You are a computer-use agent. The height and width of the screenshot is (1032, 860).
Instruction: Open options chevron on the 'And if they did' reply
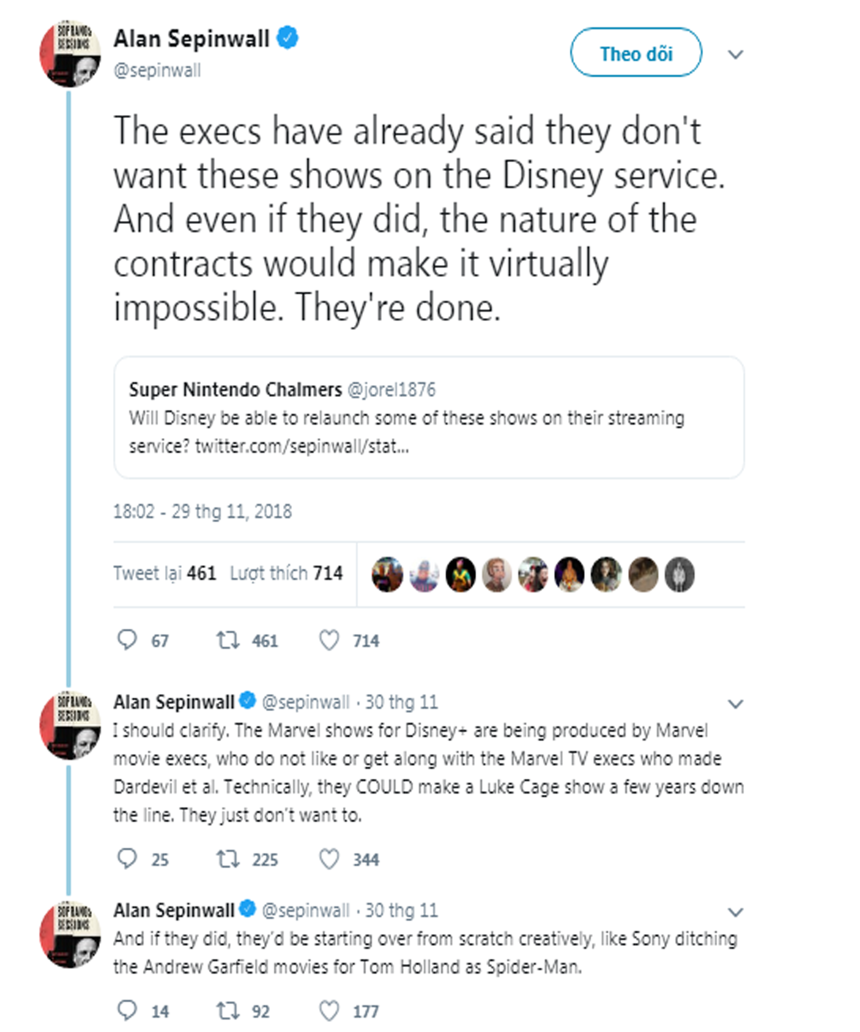pyautogui.click(x=735, y=912)
